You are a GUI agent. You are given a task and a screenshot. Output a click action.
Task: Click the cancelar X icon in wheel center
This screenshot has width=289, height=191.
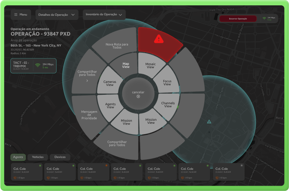click(138, 97)
